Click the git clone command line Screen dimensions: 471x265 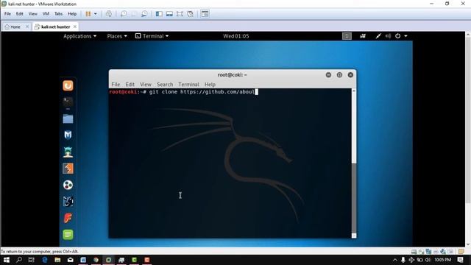coord(183,92)
